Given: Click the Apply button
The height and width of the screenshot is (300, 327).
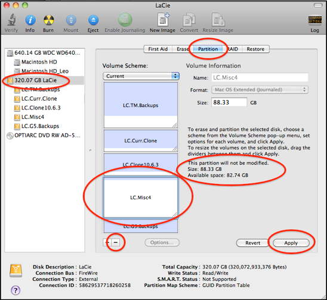Looking at the screenshot, I should pyautogui.click(x=291, y=243).
